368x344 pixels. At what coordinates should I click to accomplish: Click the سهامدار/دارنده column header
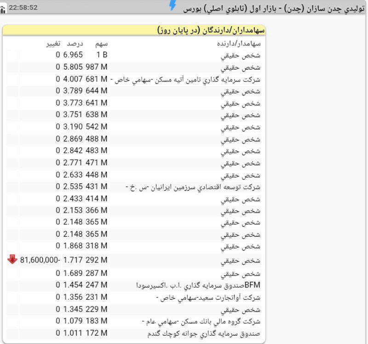[x=238, y=44]
